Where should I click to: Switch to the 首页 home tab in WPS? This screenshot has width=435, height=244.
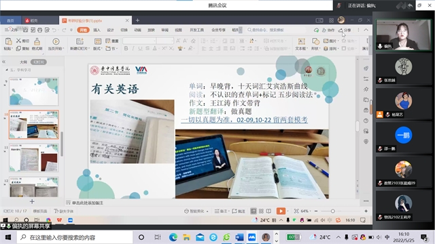coord(11,20)
